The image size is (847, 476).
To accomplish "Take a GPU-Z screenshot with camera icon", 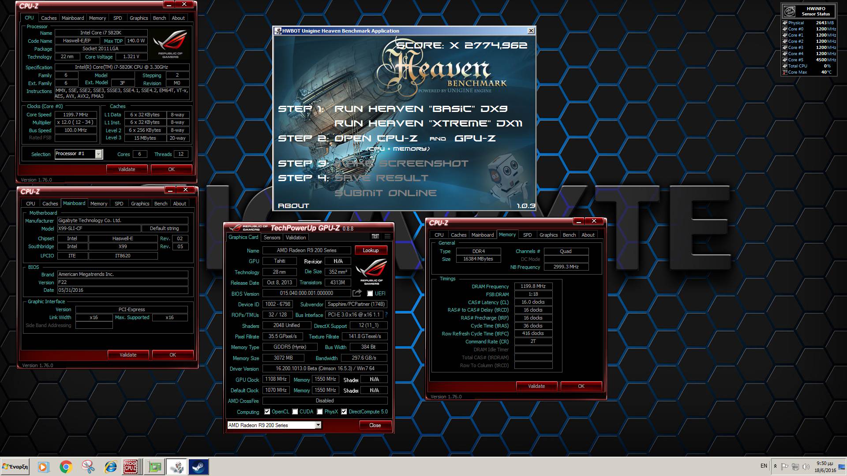I will [x=375, y=236].
